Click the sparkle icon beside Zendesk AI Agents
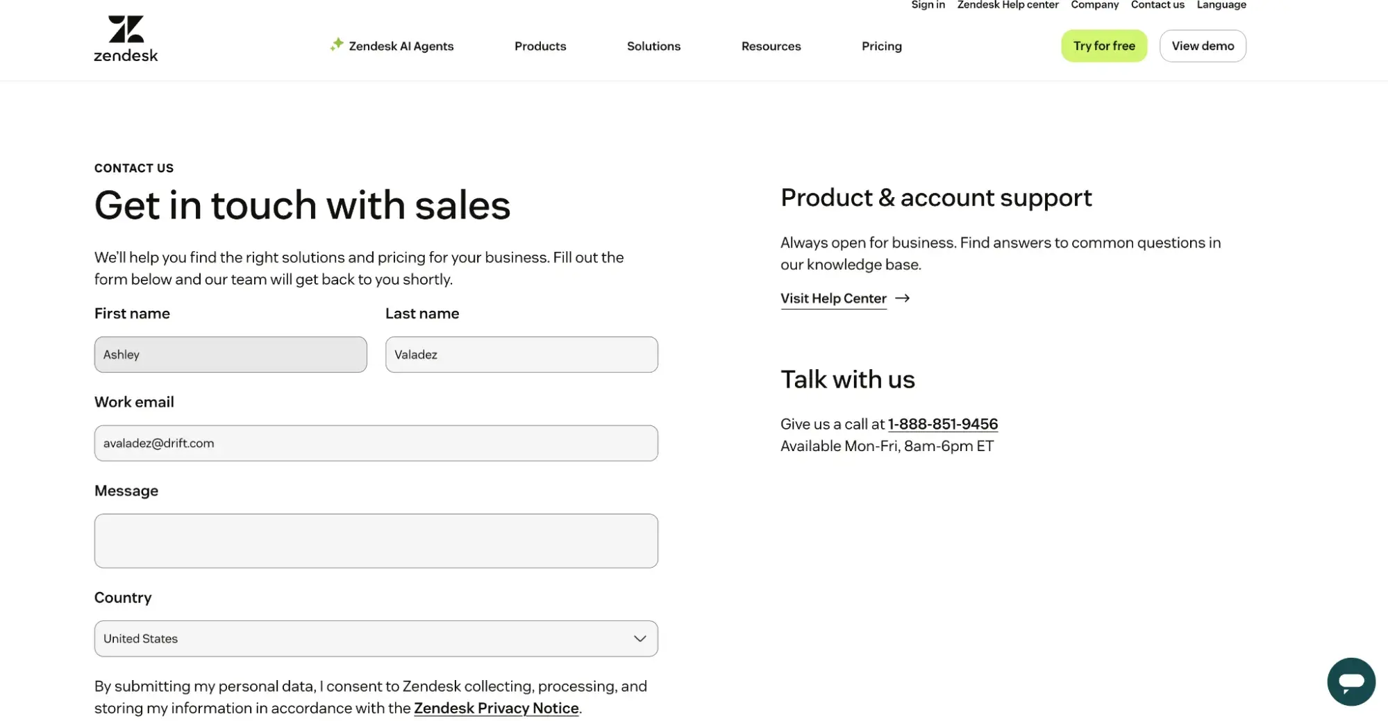 click(337, 44)
